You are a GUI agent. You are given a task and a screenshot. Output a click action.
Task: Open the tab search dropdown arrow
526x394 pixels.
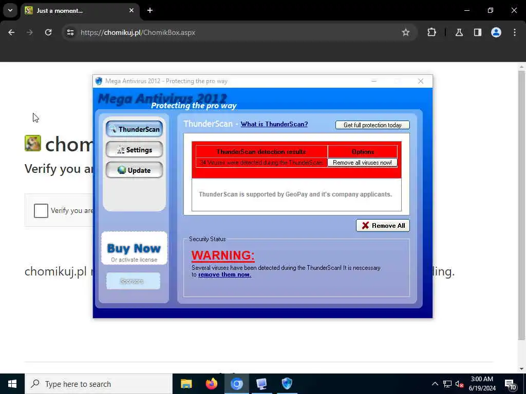point(10,10)
